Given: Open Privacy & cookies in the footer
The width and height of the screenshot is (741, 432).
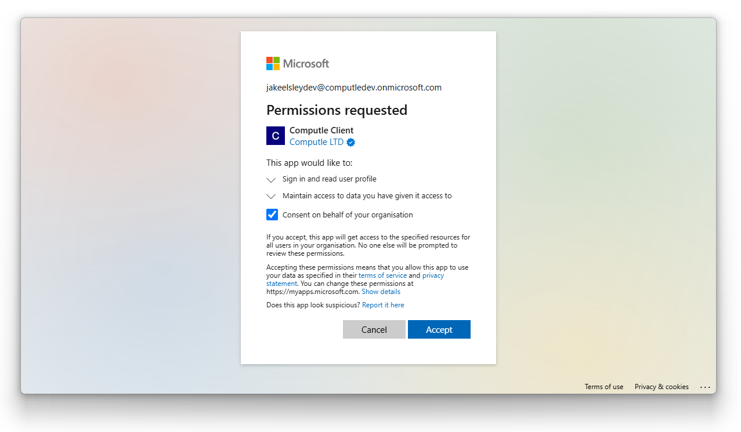Looking at the screenshot, I should tap(662, 387).
